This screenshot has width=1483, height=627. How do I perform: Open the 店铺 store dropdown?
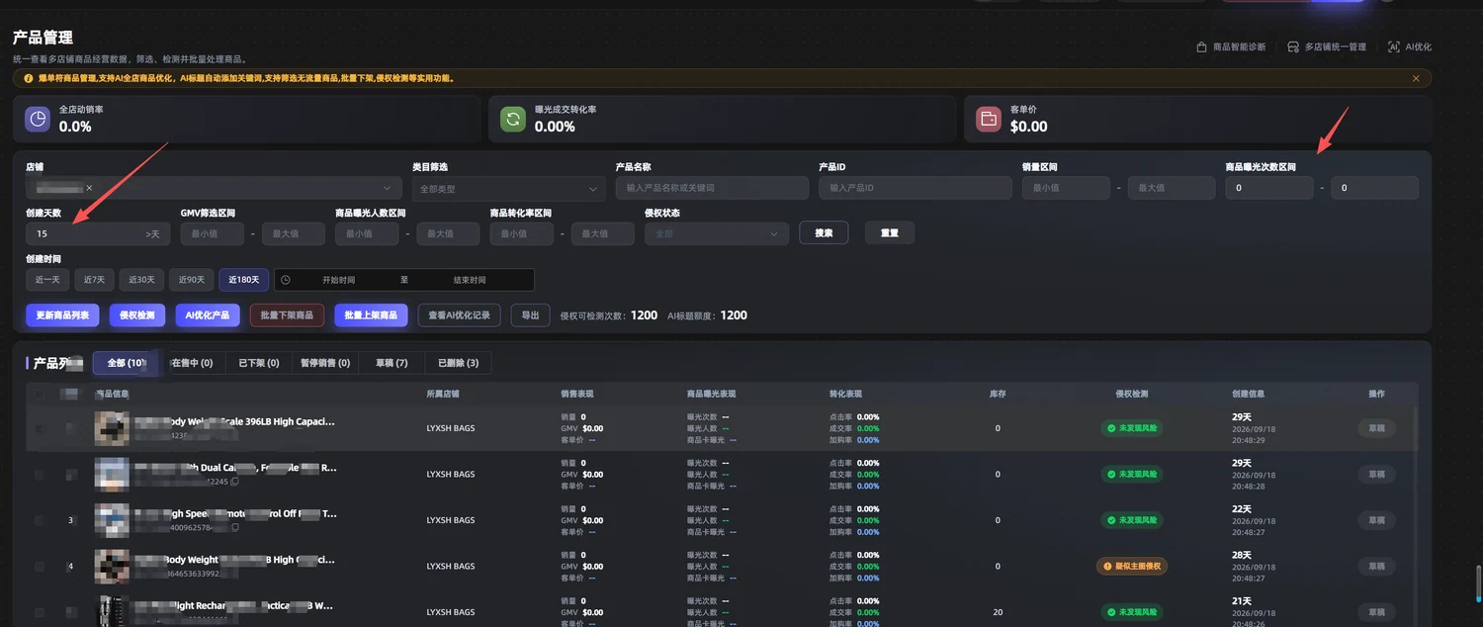tap(214, 188)
